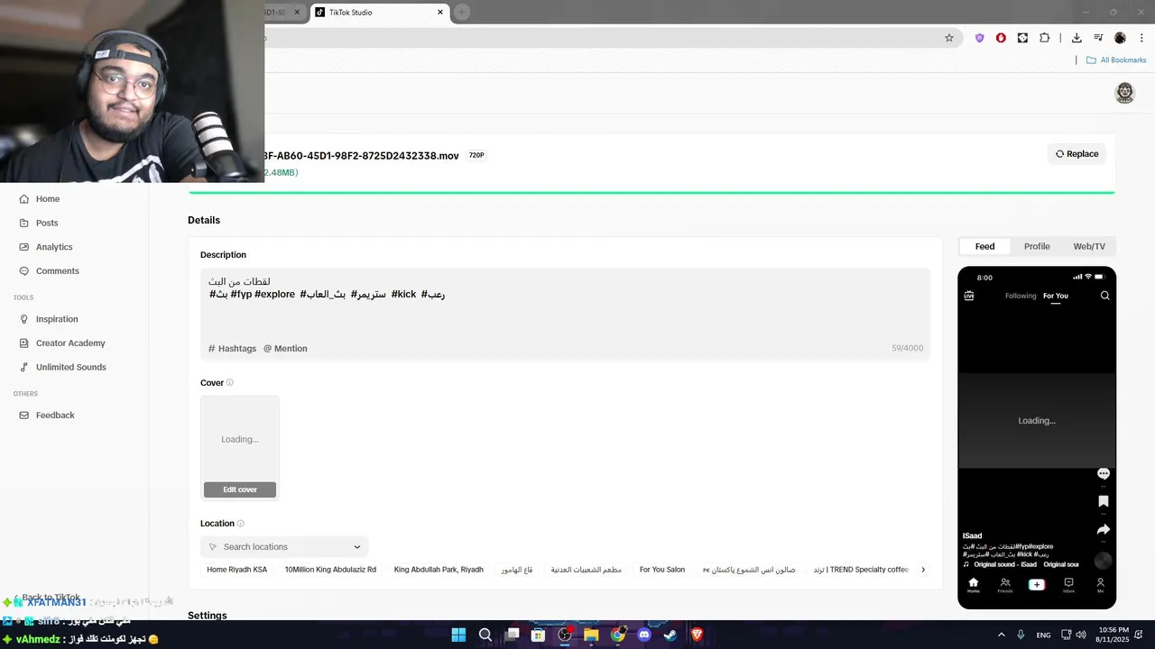Click the Cover info icon

pos(230,383)
